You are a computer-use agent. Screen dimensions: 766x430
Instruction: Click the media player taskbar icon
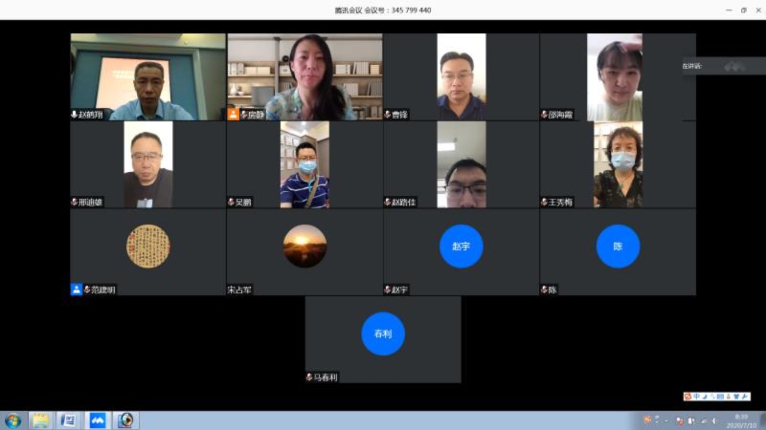coord(126,420)
